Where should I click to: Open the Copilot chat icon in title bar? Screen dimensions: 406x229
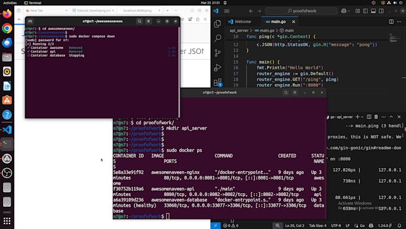pos(343,11)
